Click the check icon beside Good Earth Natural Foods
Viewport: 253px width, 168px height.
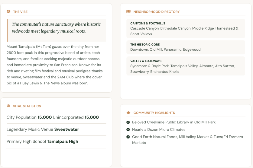(x=128, y=137)
